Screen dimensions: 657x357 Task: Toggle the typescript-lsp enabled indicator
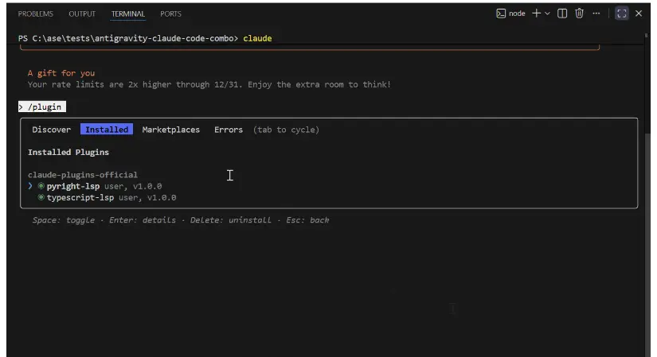point(41,197)
